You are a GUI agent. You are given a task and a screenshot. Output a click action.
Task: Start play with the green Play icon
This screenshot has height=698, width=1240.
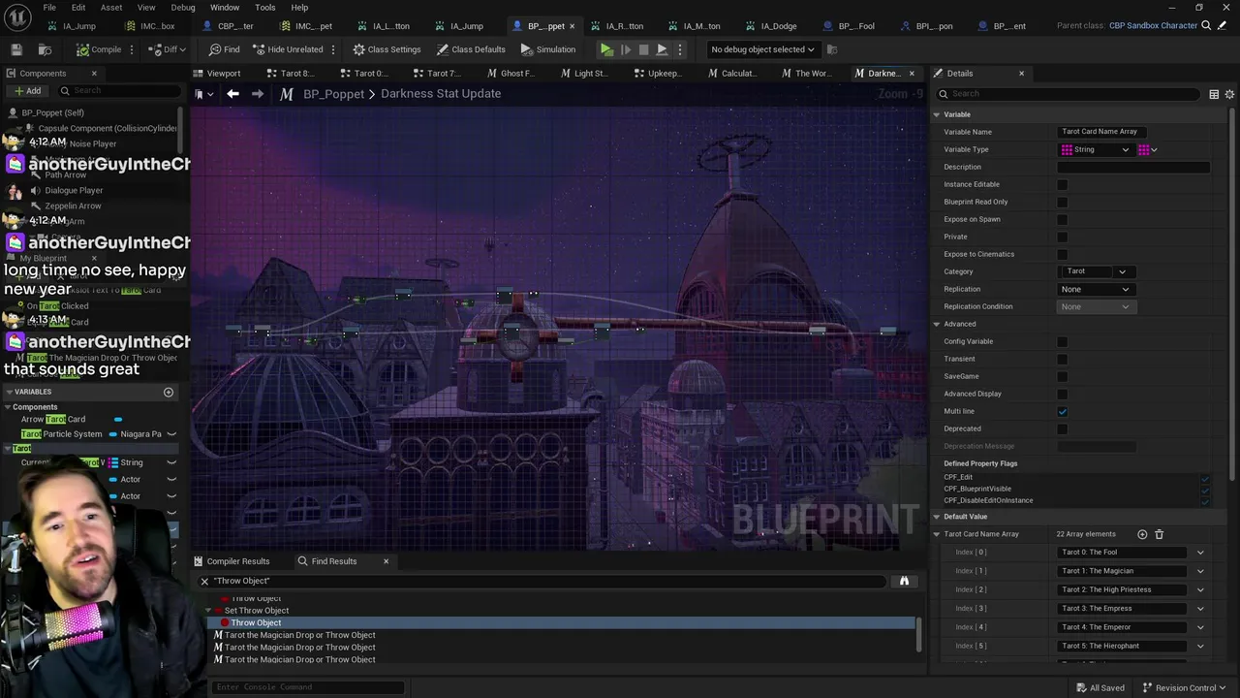tap(606, 49)
